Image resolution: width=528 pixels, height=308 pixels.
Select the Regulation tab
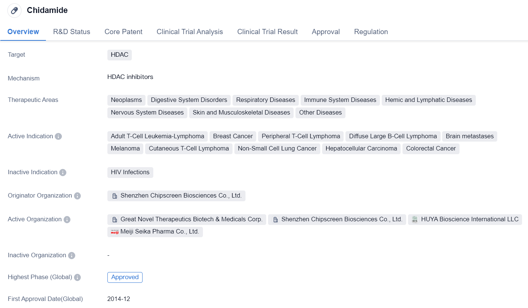pyautogui.click(x=371, y=32)
